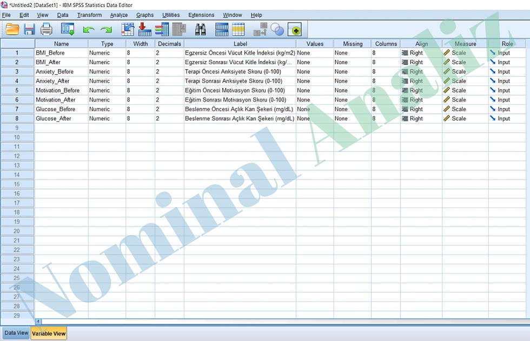Click the Select cases overlapping circles icon
530x341 pixels.
pyautogui.click(x=277, y=29)
